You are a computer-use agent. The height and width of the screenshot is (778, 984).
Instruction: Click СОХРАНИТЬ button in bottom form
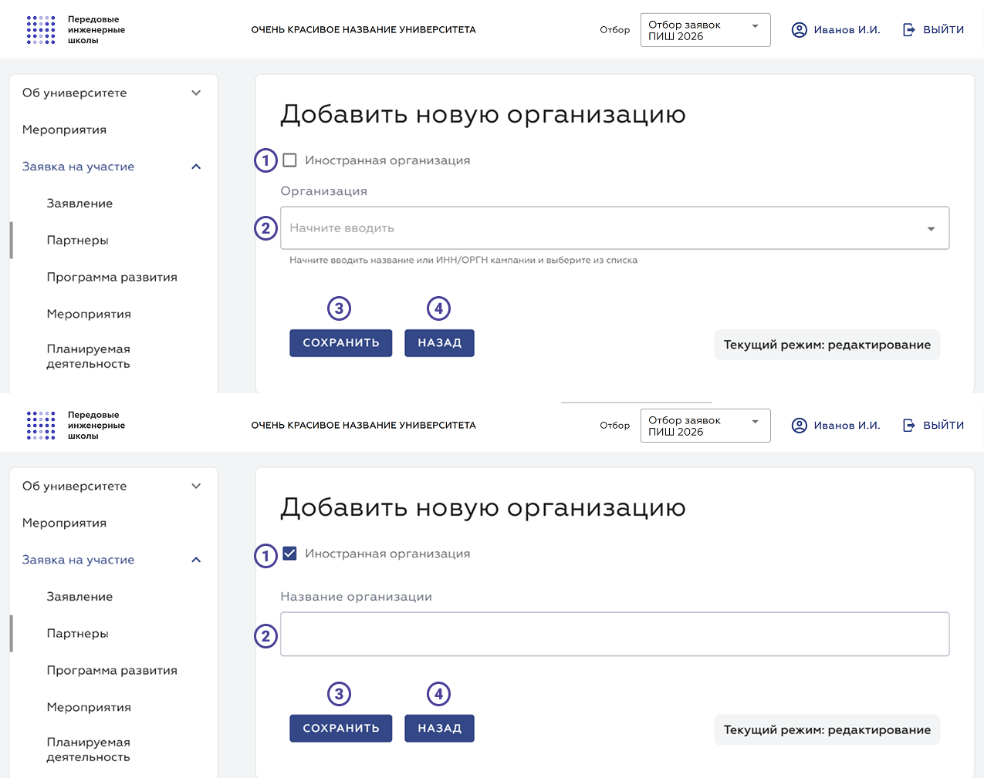[x=341, y=729]
